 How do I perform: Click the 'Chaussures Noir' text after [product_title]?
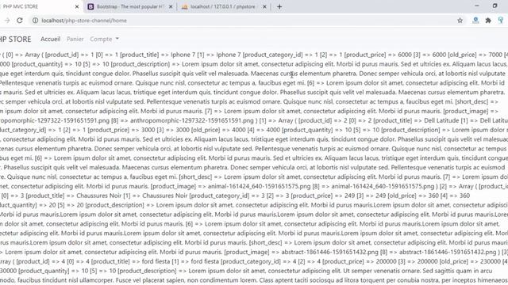click(x=98, y=196)
